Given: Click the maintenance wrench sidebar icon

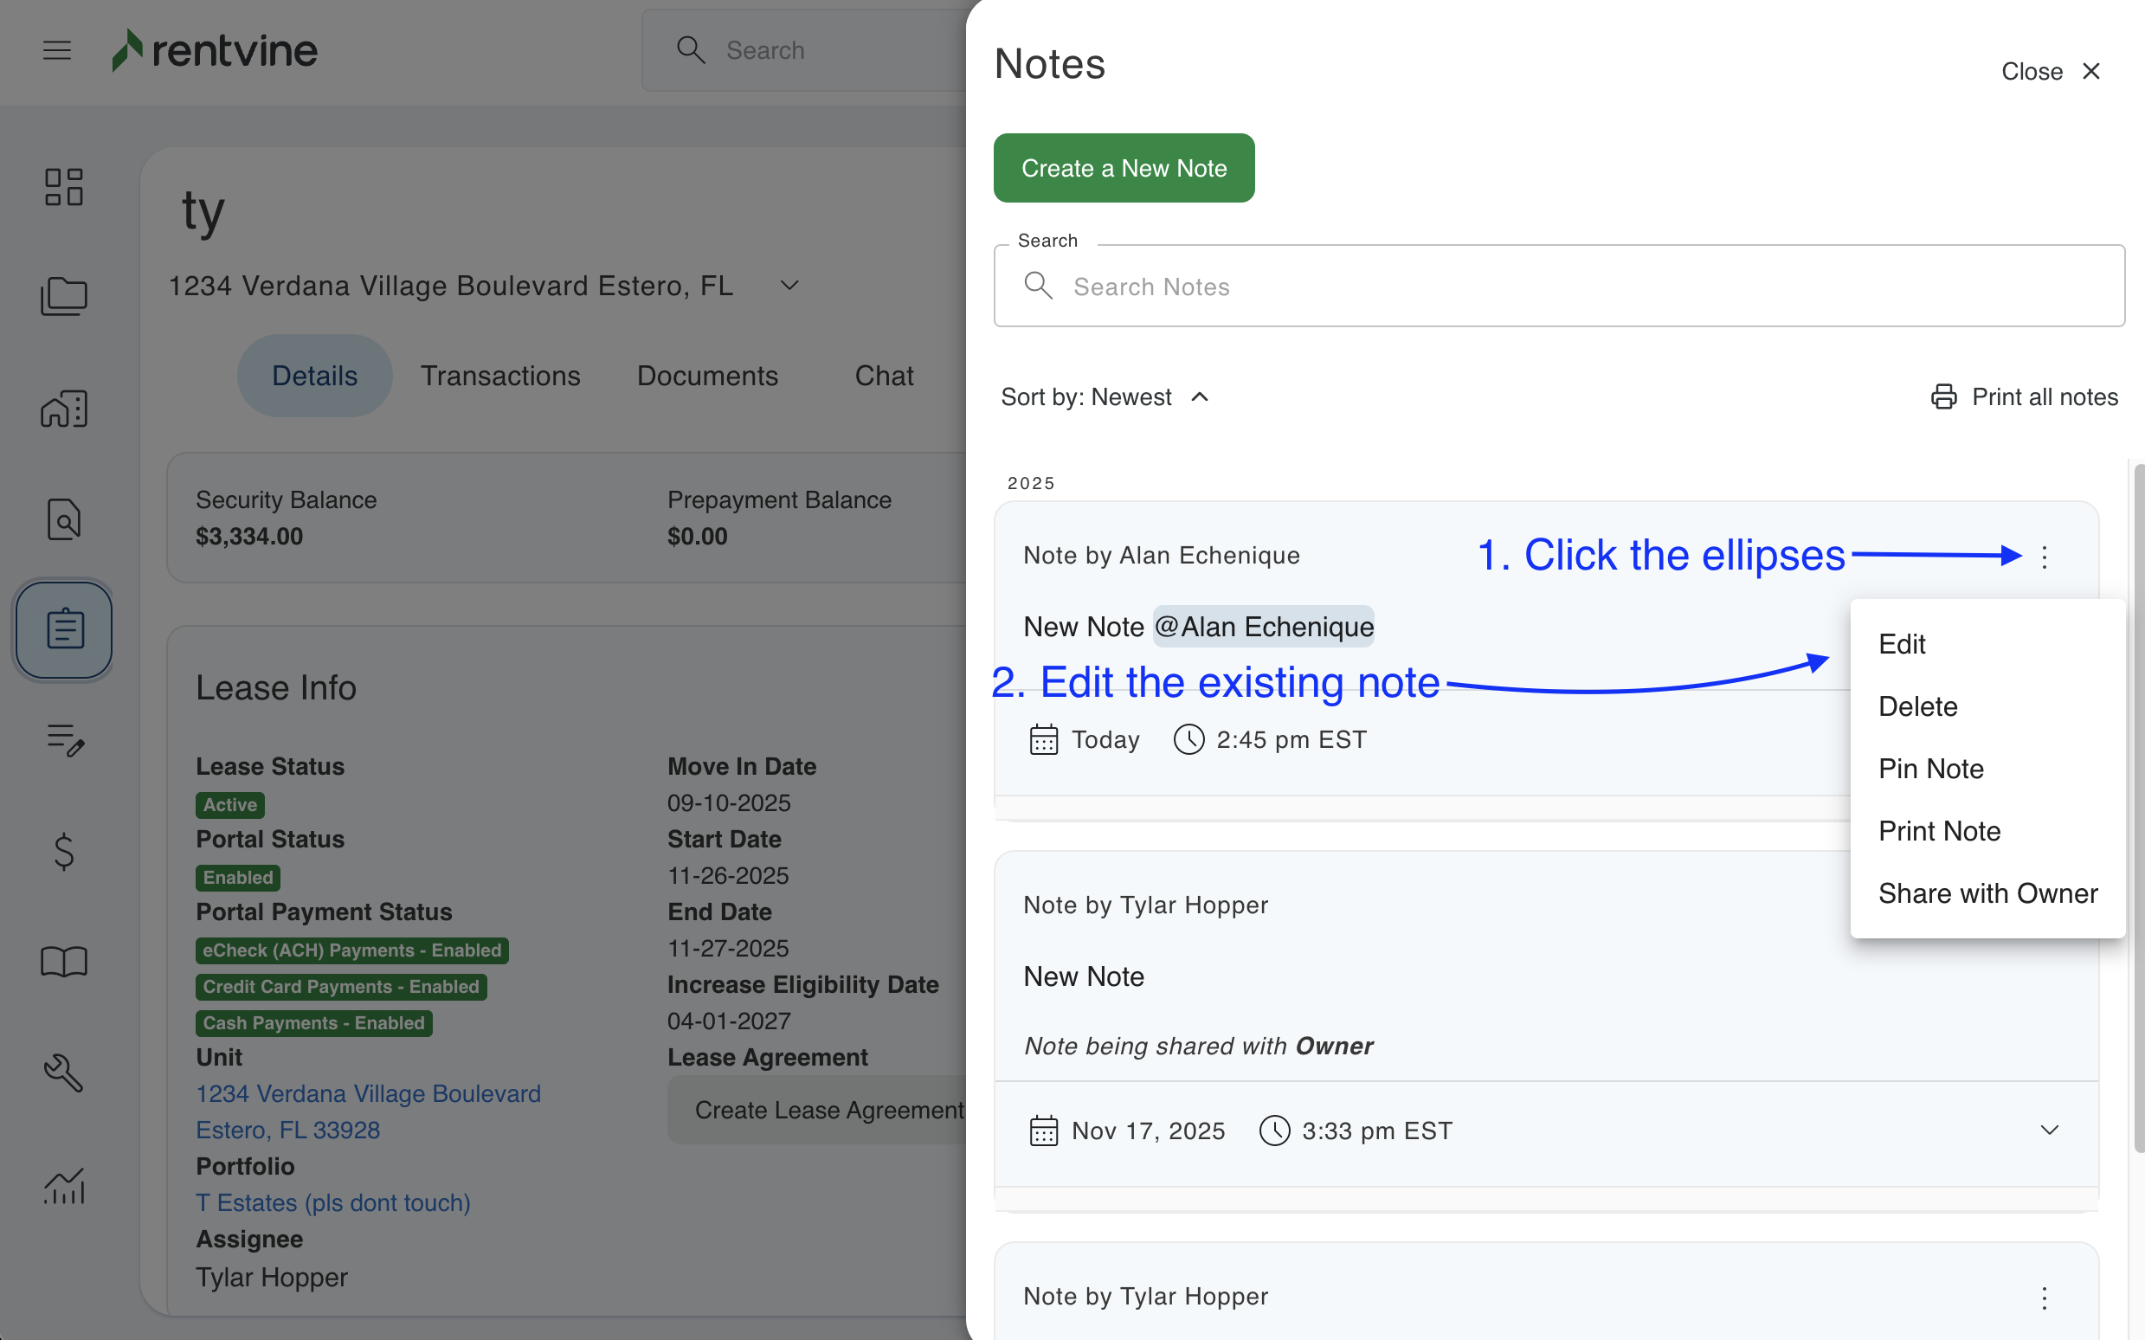Looking at the screenshot, I should 64,1073.
